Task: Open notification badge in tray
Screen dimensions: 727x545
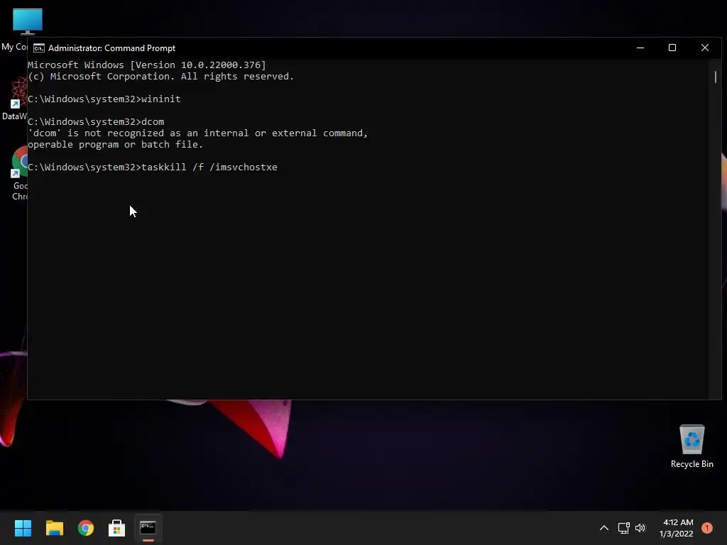Action: coord(706,528)
